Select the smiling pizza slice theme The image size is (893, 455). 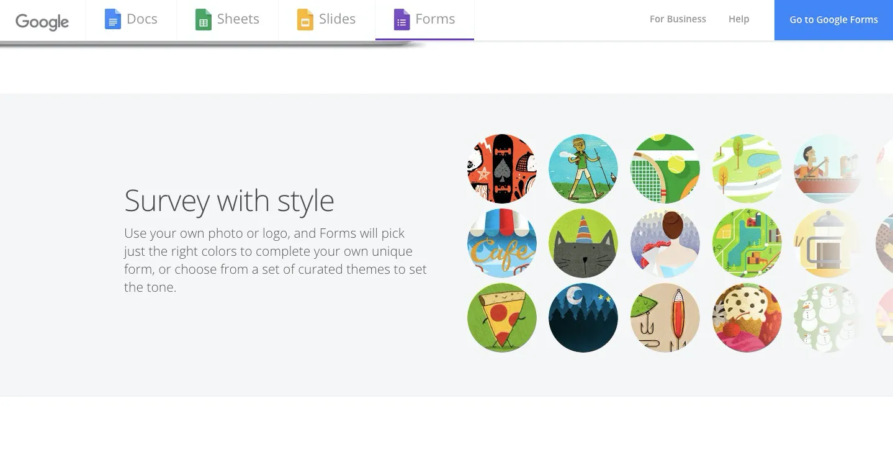[501, 318]
